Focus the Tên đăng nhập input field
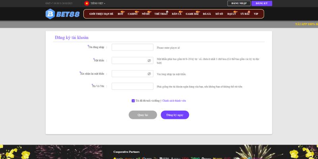 click(x=132, y=47)
